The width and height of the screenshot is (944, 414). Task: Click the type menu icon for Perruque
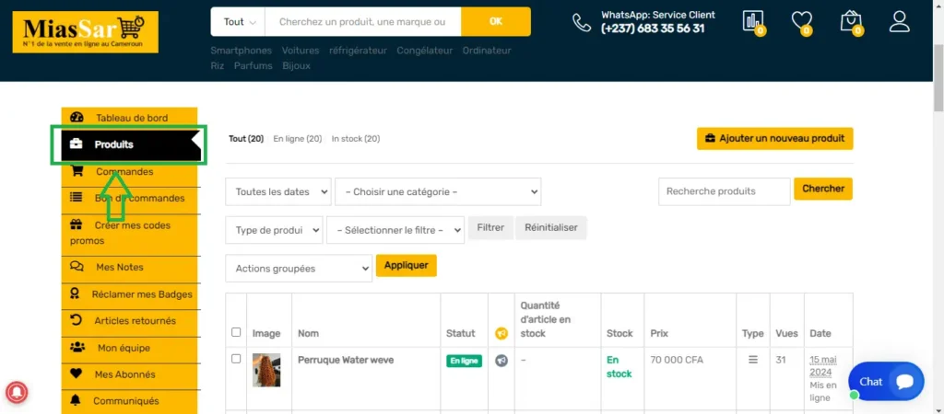pyautogui.click(x=752, y=360)
